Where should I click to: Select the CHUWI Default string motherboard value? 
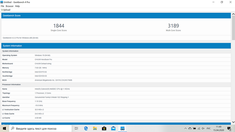[x=43, y=64]
